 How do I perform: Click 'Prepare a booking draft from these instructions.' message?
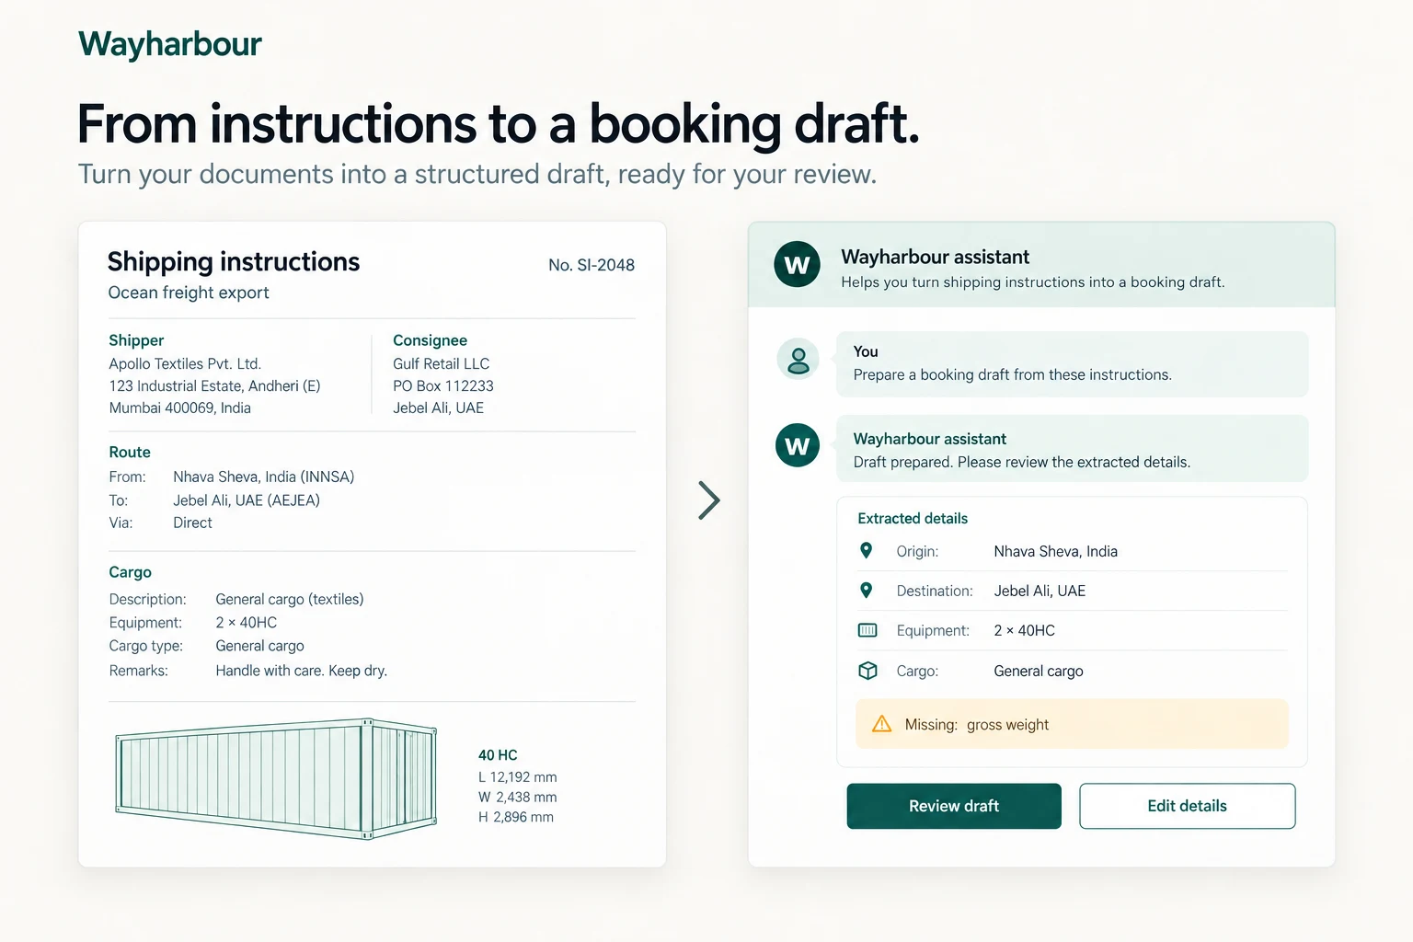[x=1012, y=374]
